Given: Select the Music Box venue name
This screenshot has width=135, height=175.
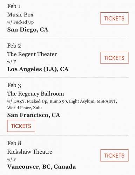Looking at the screenshot, I should pyautogui.click(x=20, y=15).
